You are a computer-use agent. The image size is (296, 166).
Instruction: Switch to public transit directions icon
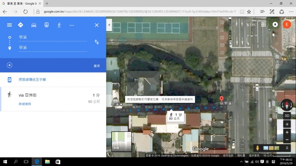(x=46, y=25)
